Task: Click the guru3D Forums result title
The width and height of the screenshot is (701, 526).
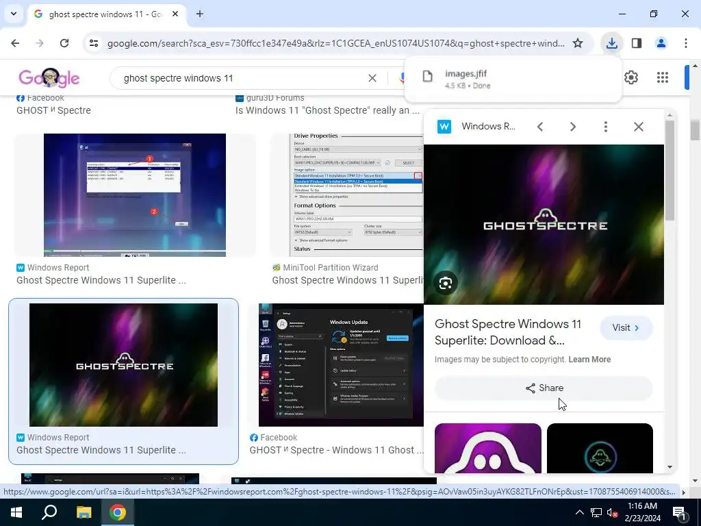Action: coord(327,110)
